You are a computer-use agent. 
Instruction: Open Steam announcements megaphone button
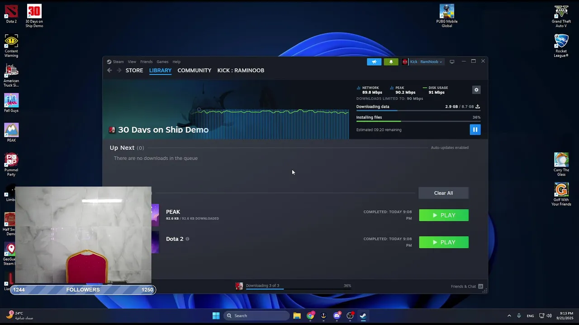pos(374,62)
